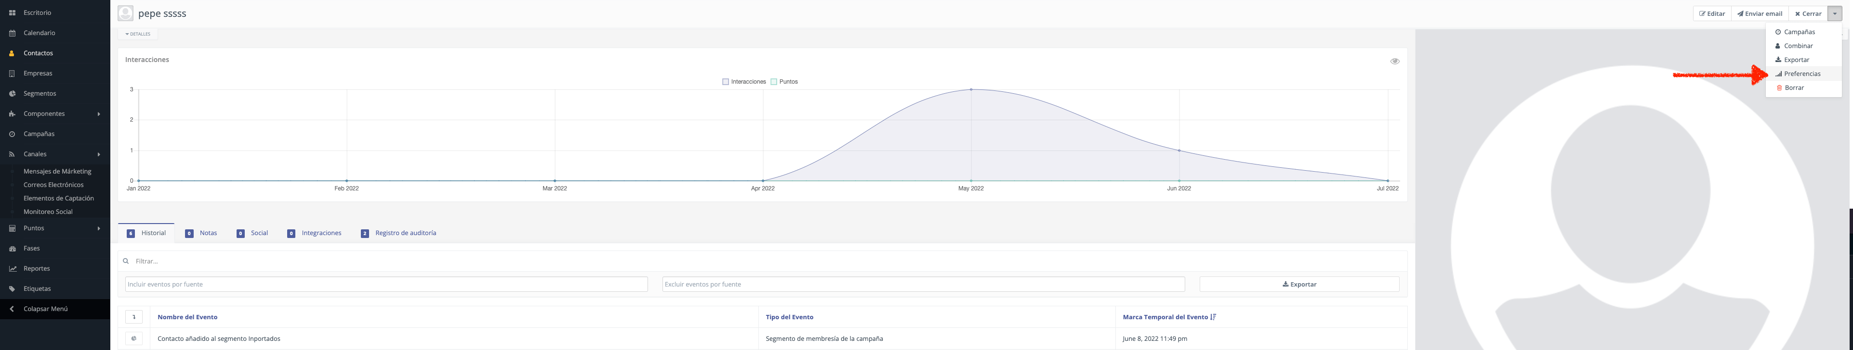Viewport: 1853px width, 350px height.
Task: Click the search magnifier icon in Filtrar
Action: [x=126, y=261]
